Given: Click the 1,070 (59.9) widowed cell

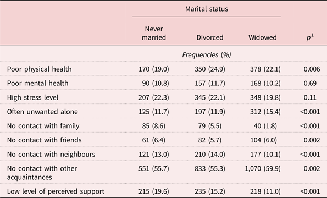Looking at the screenshot, I should [263, 168].
